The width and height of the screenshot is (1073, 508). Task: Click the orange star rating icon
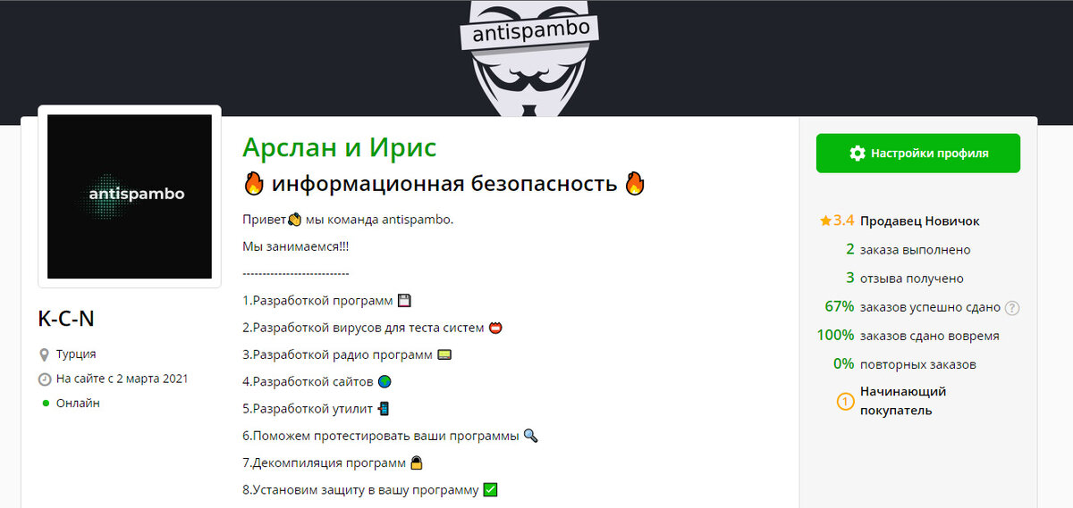825,221
